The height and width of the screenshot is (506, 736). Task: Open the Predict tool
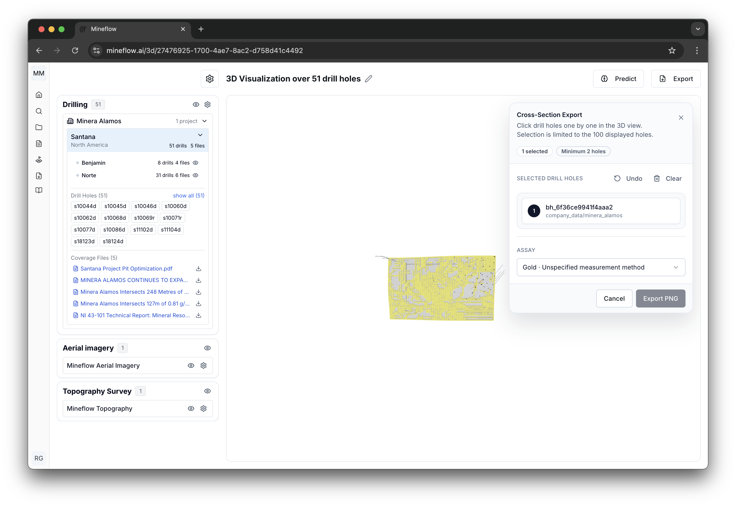pos(618,79)
